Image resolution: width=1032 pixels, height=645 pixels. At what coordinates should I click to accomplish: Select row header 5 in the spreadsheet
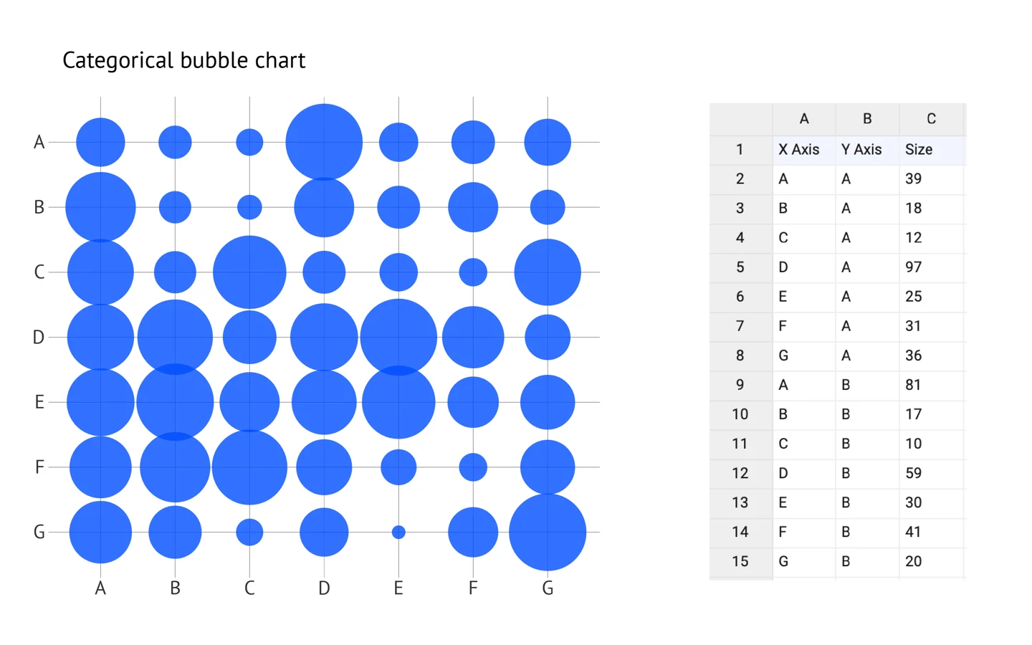pos(740,267)
